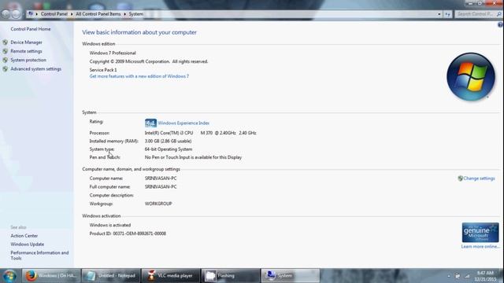Click the network signal tray icon

(x=467, y=276)
